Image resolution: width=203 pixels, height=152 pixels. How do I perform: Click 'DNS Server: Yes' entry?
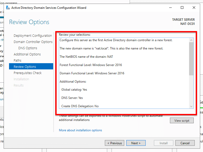click(x=72, y=98)
